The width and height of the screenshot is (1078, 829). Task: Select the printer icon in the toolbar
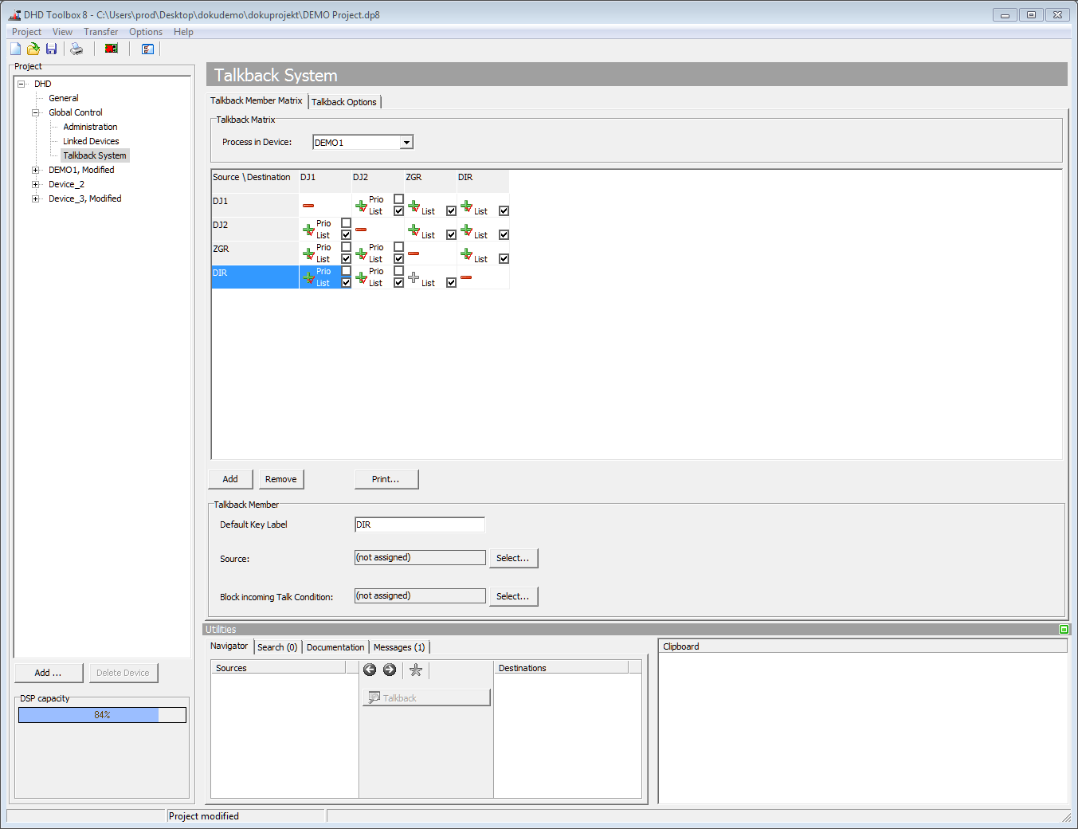(76, 49)
